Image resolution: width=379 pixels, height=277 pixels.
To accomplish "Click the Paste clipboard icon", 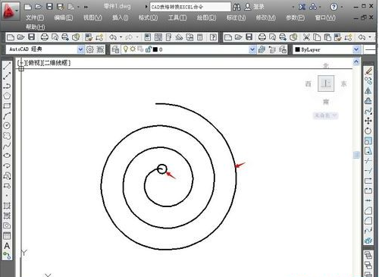I will (327, 37).
